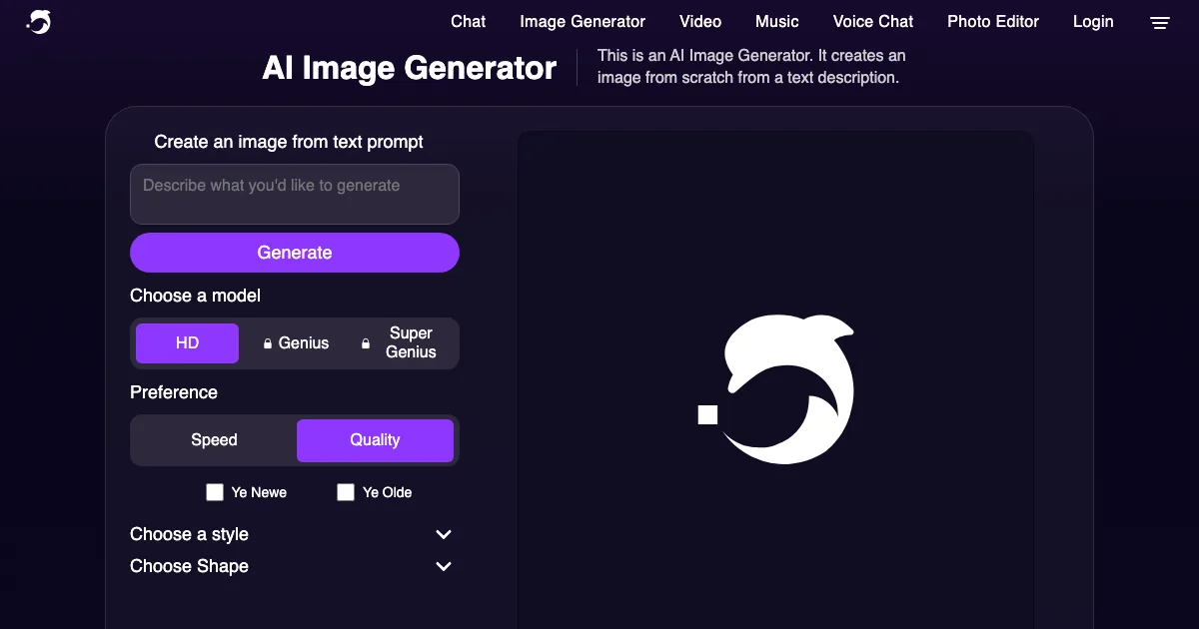Select the Quality preference option
The width and height of the screenshot is (1199, 629).
coord(375,440)
